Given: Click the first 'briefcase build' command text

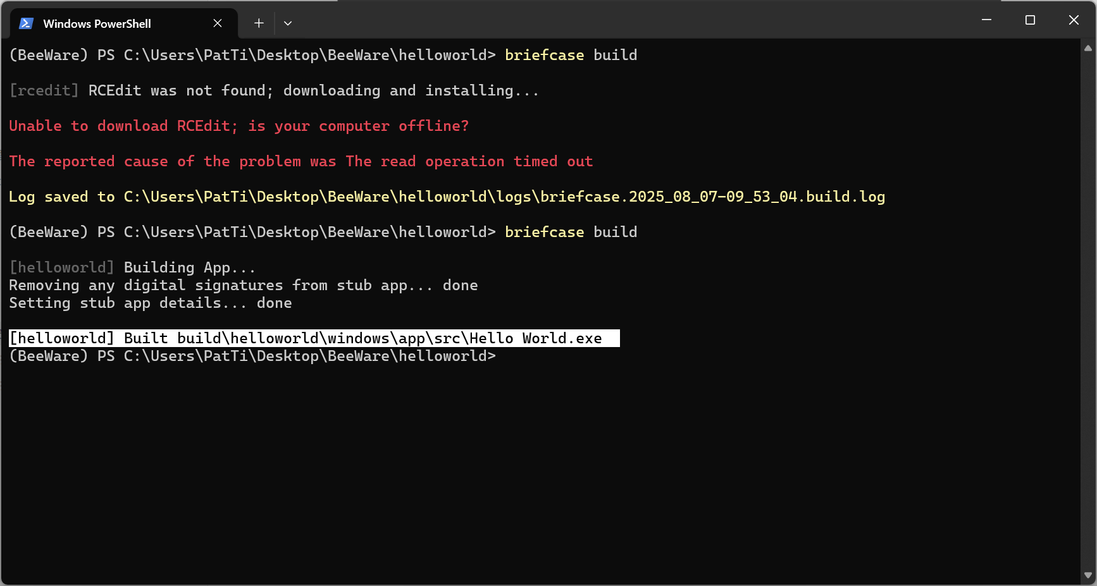Looking at the screenshot, I should [571, 55].
